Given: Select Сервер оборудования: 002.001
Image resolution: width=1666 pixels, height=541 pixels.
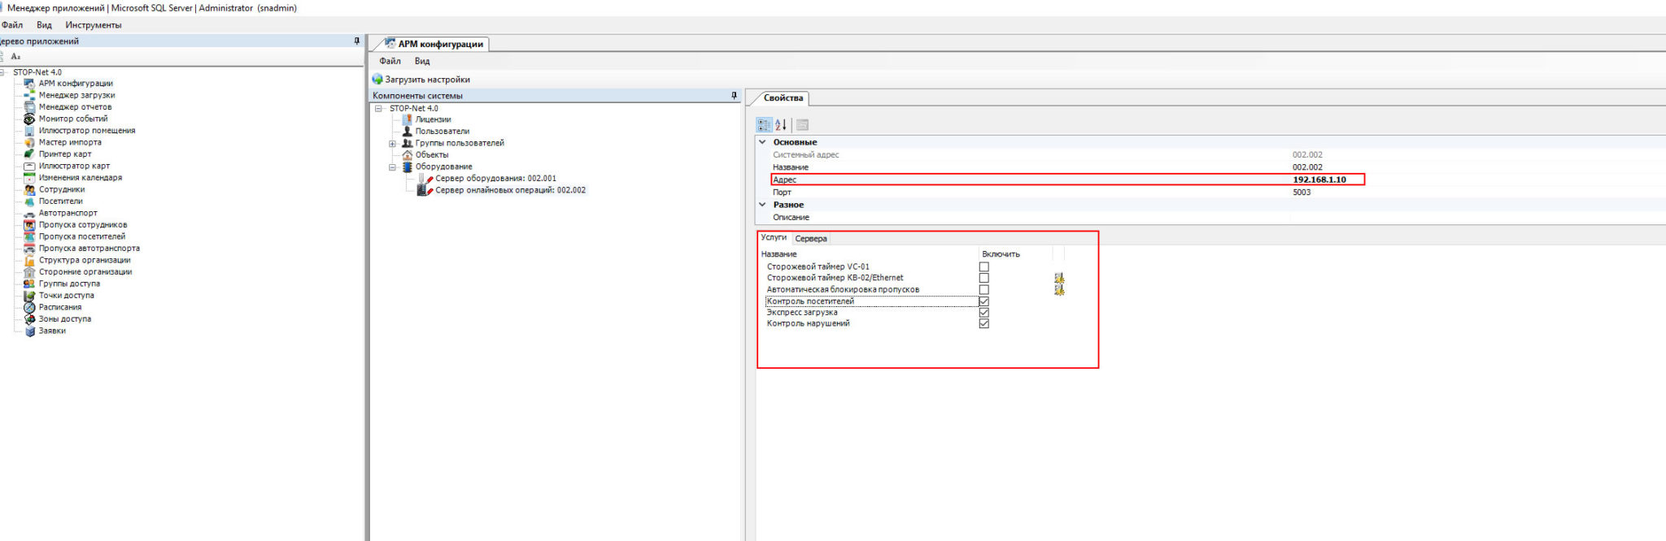Looking at the screenshot, I should click(x=495, y=179).
